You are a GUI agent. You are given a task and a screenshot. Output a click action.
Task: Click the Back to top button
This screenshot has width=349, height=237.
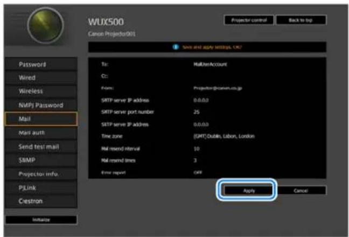[x=301, y=20]
